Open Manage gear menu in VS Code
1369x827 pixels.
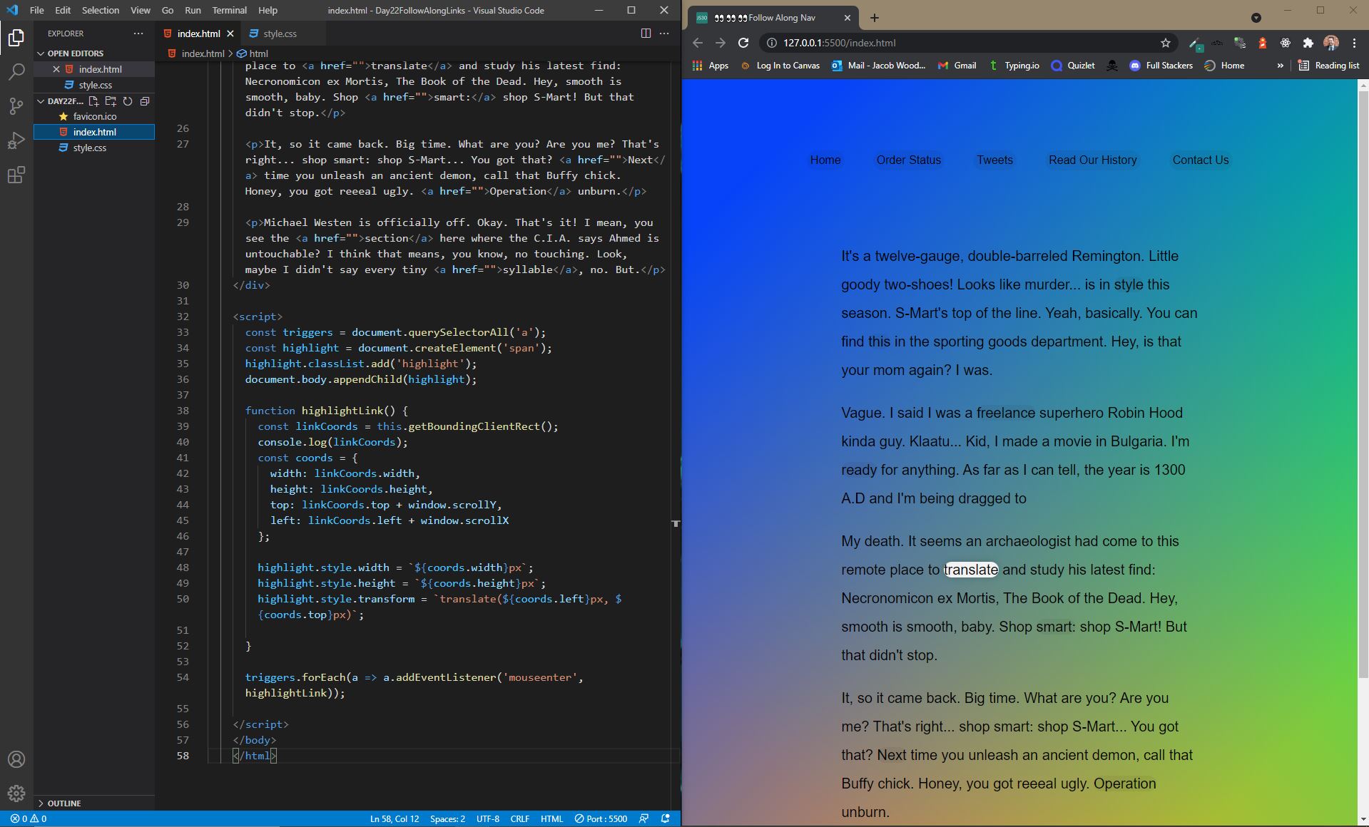coord(16,793)
